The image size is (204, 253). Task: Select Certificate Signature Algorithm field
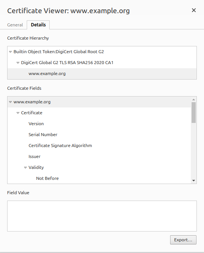(x=60, y=146)
